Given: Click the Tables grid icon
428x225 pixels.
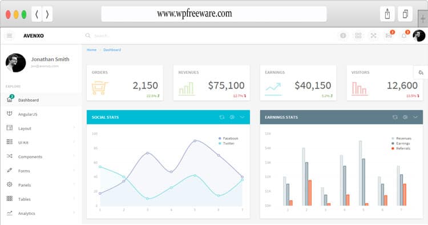Looking at the screenshot, I should (9, 199).
